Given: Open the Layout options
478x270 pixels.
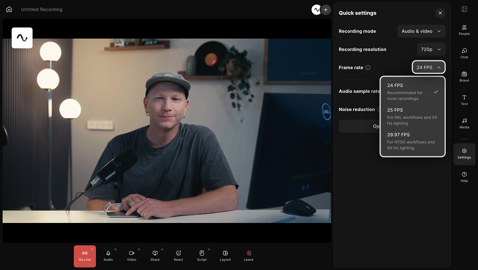Looking at the screenshot, I should 225,256.
